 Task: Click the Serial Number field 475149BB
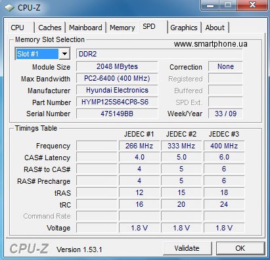117,114
